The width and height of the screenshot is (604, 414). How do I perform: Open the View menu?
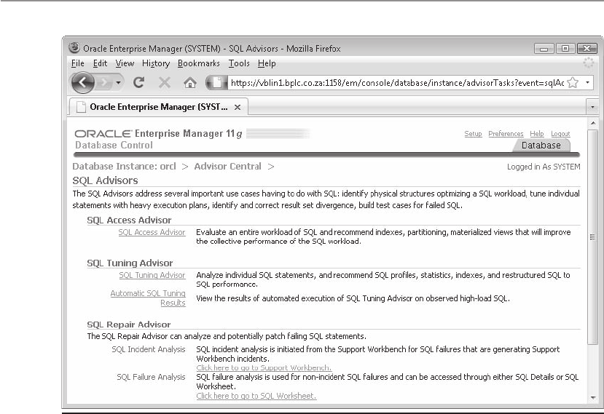click(x=125, y=63)
